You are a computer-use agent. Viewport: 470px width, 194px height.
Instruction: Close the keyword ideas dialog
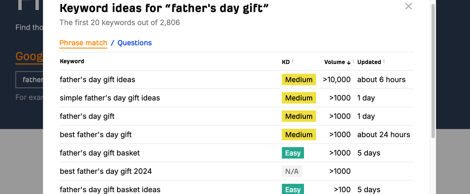(408, 6)
